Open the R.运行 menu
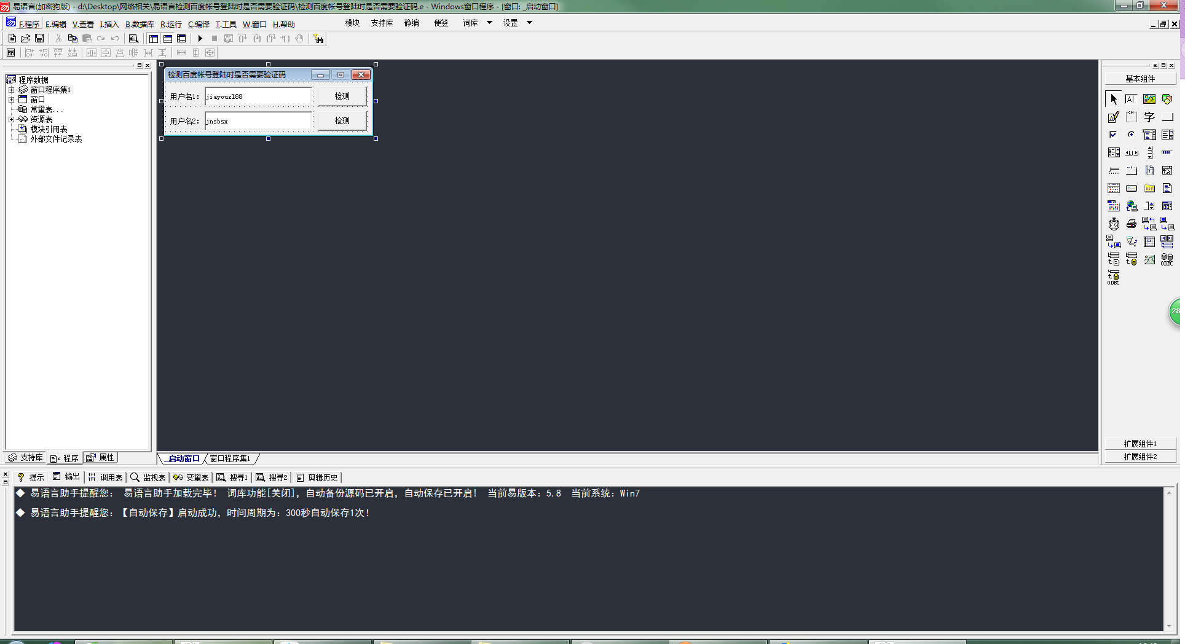Screen dimensions: 1185x644 click(x=171, y=24)
